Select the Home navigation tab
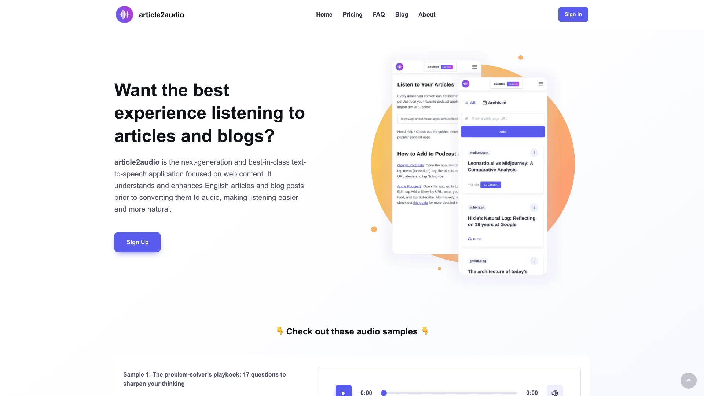 click(x=324, y=14)
